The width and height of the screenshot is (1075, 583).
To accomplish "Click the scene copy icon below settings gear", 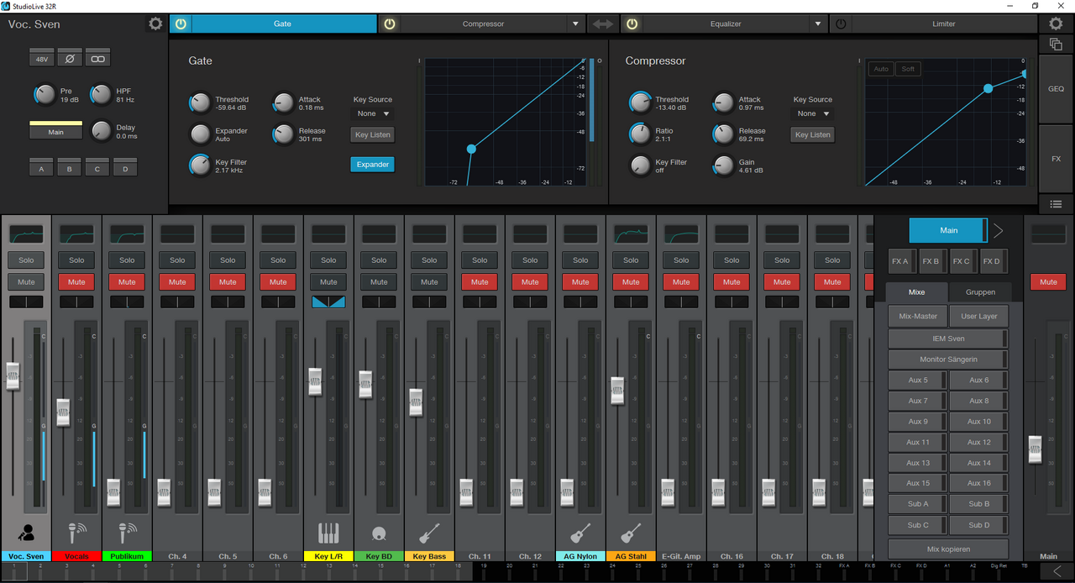I will coord(1057,45).
